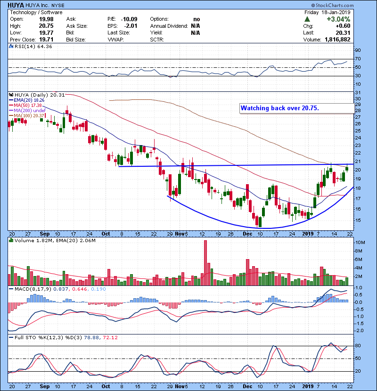Select the MA(100) 20.37 legend entry

point(27,116)
